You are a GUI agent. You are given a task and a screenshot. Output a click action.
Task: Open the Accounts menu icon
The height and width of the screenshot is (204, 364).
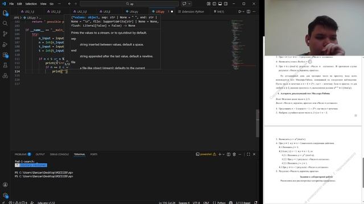click(x=5, y=185)
